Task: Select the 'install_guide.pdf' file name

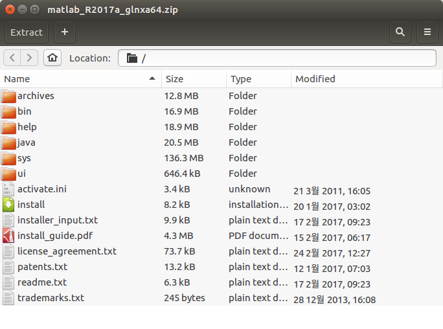Action: click(55, 236)
